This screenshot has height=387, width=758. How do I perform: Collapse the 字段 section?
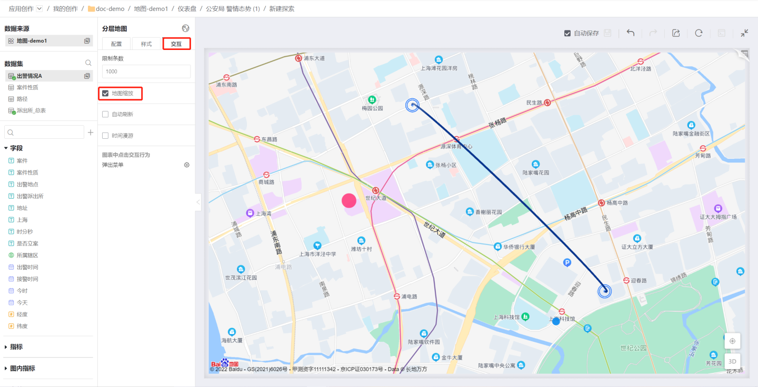[x=6, y=148]
